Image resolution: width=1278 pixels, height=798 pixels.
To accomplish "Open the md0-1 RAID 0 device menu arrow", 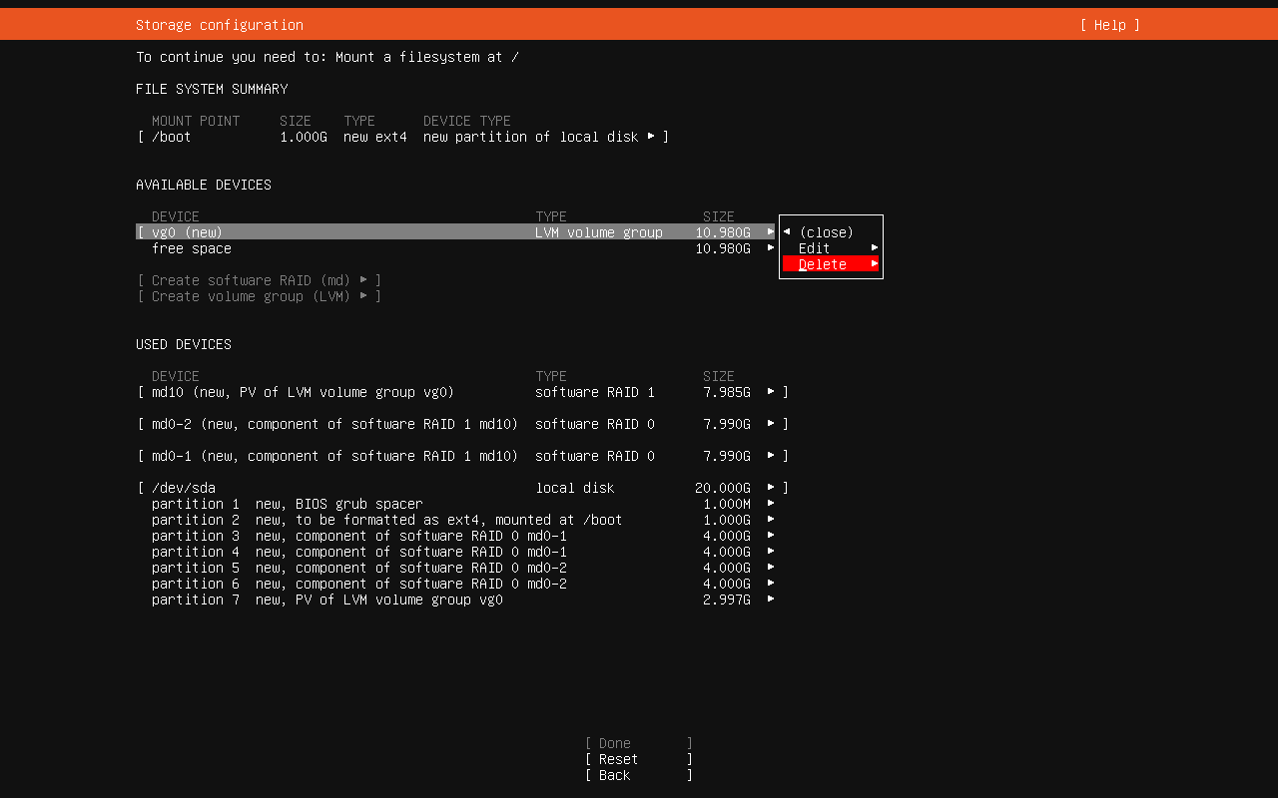I will click(771, 456).
